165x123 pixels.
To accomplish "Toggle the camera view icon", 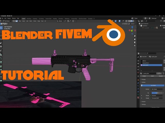I will coord(135,42).
